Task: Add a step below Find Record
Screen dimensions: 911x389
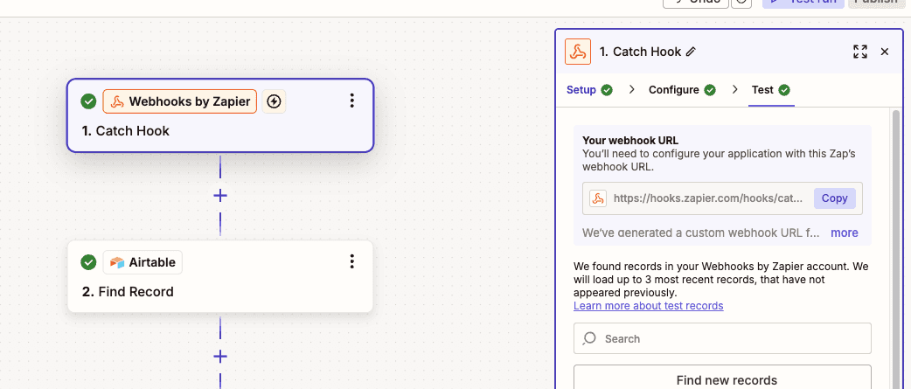Action: tap(220, 356)
